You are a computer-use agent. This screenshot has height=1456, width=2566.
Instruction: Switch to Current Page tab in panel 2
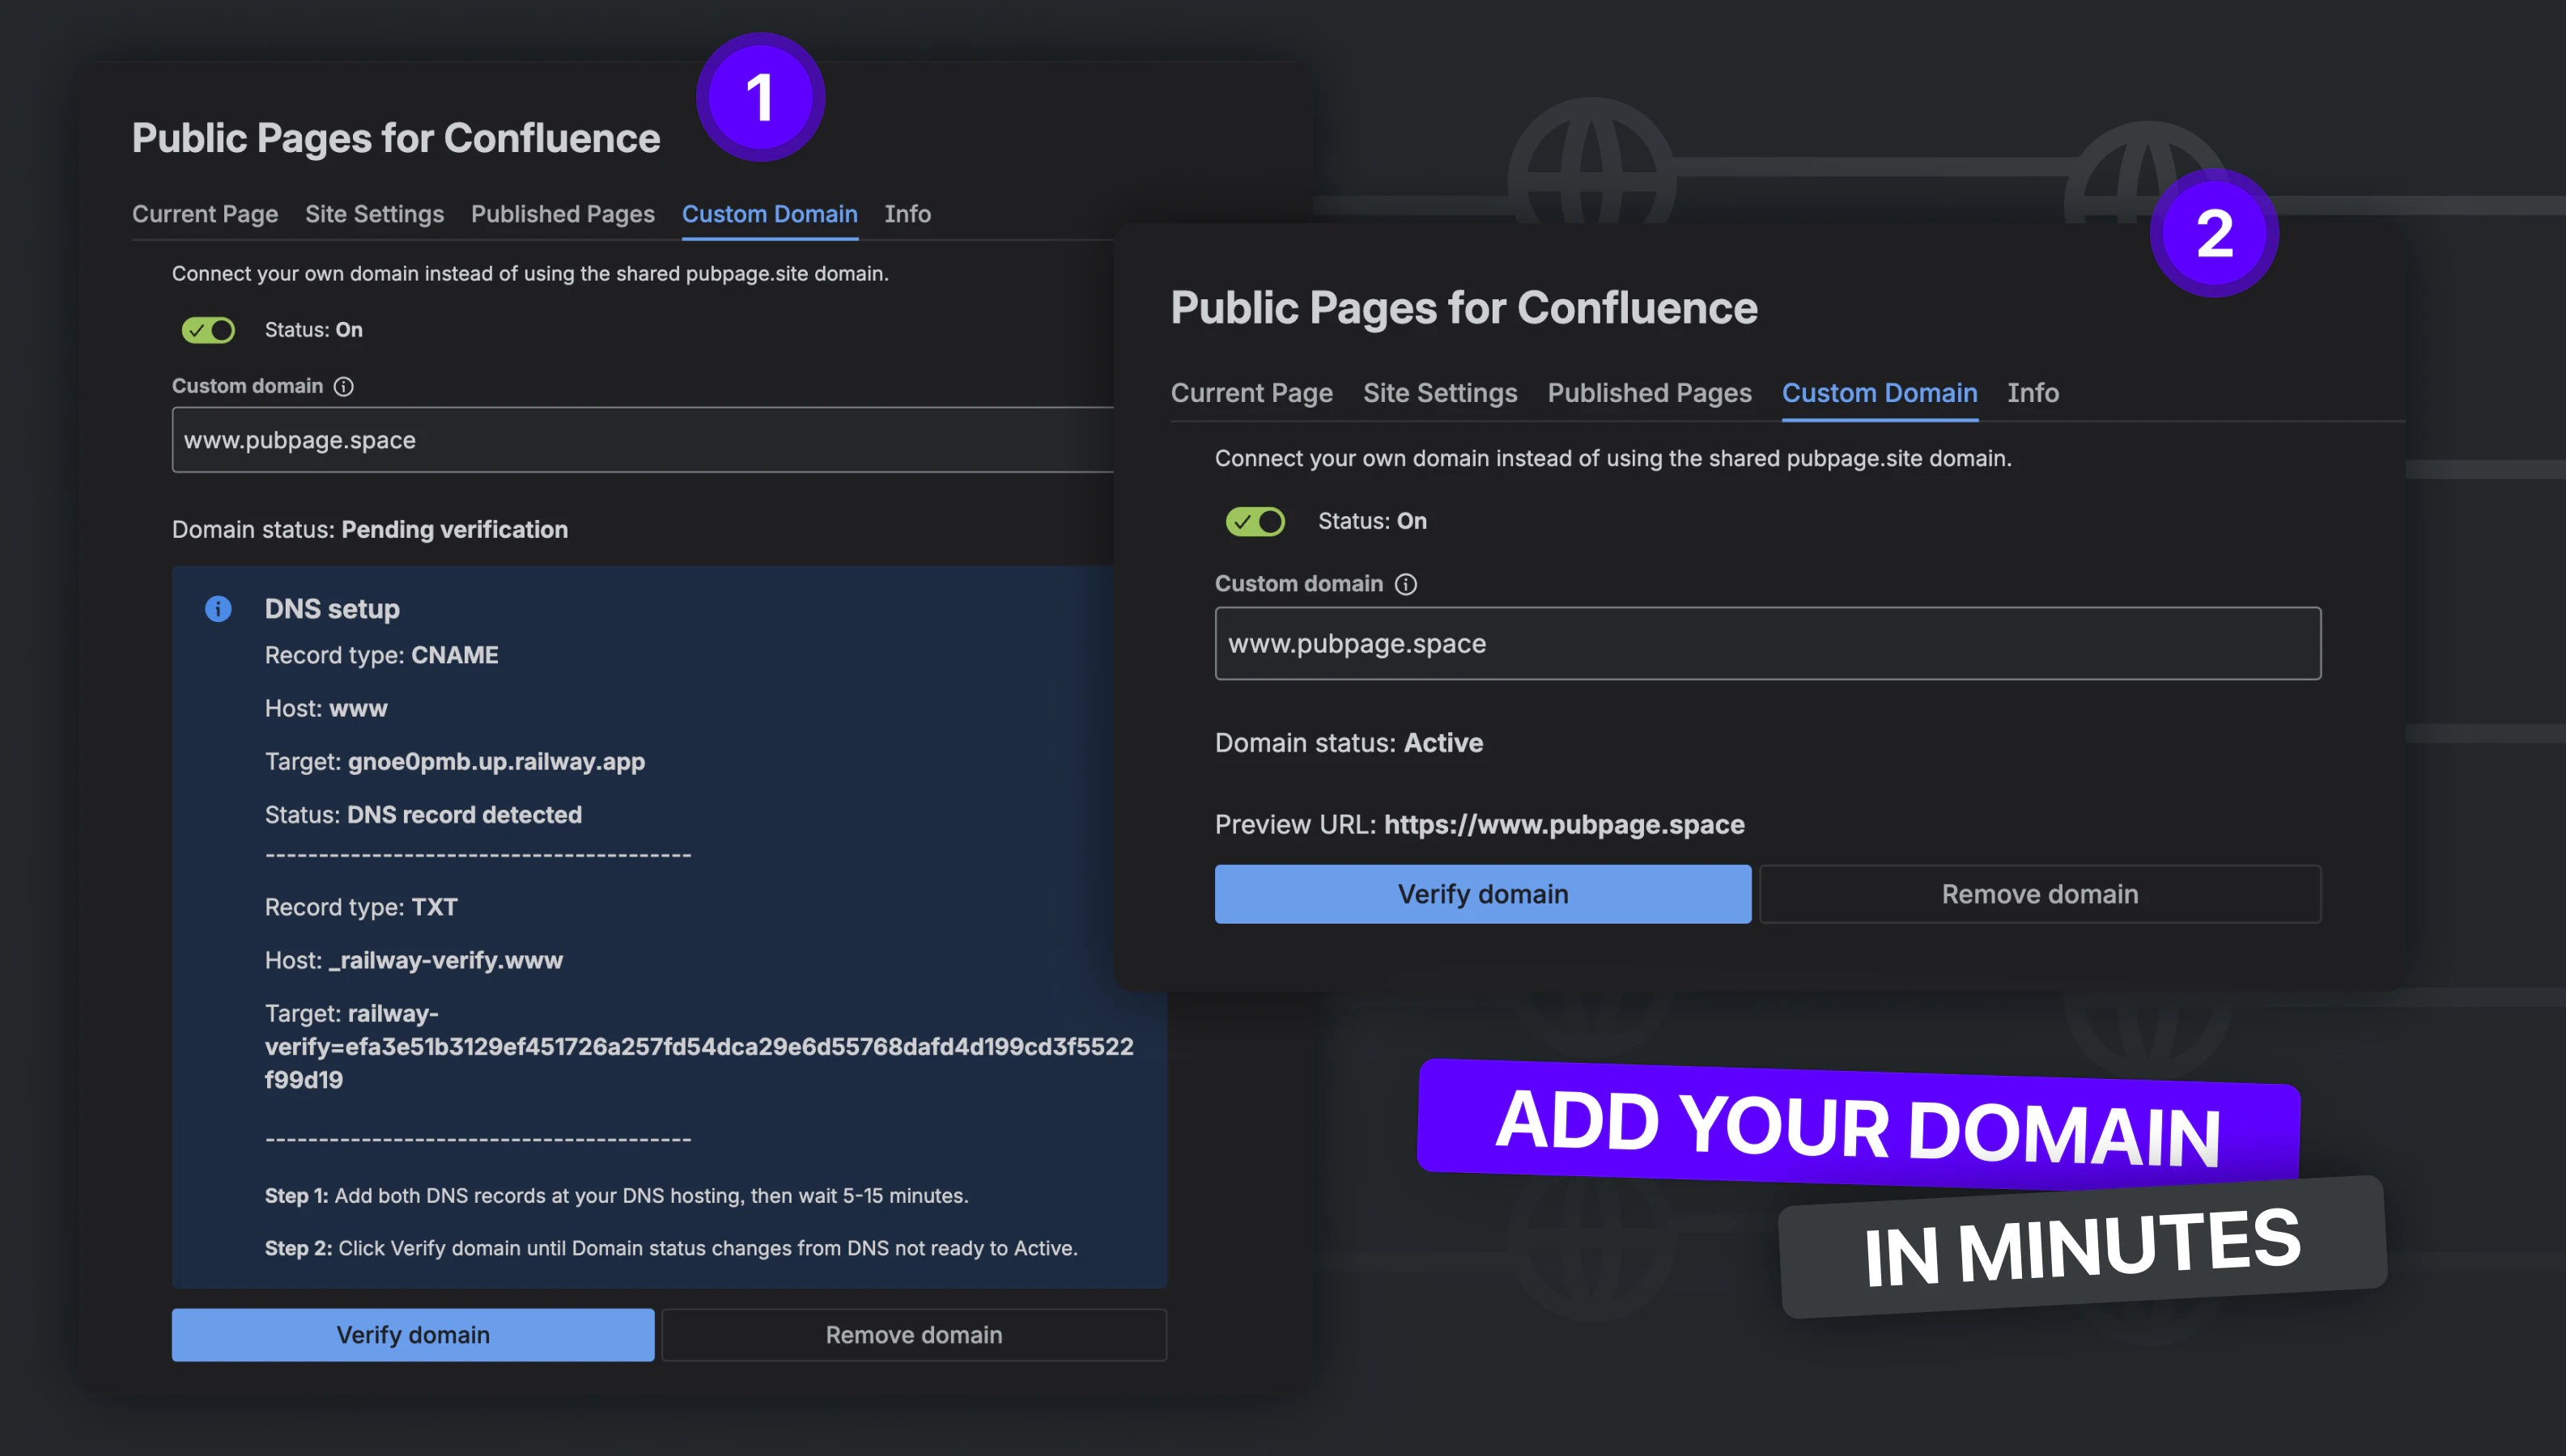click(x=1251, y=393)
